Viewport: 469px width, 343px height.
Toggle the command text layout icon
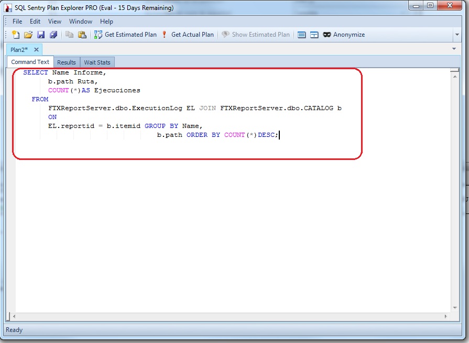click(302, 35)
